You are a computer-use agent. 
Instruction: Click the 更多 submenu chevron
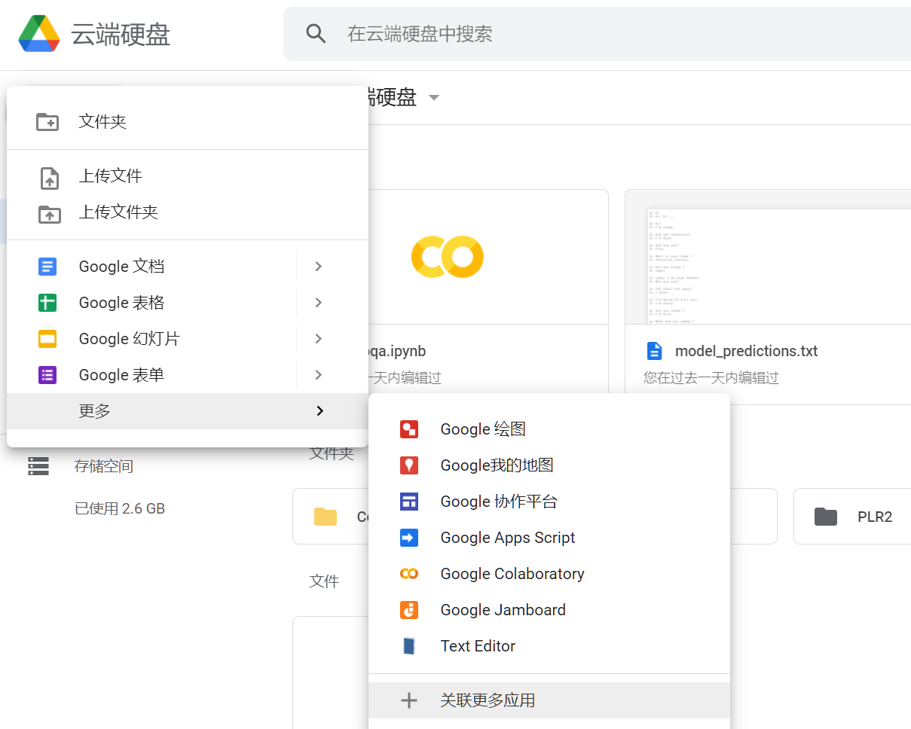[320, 411]
